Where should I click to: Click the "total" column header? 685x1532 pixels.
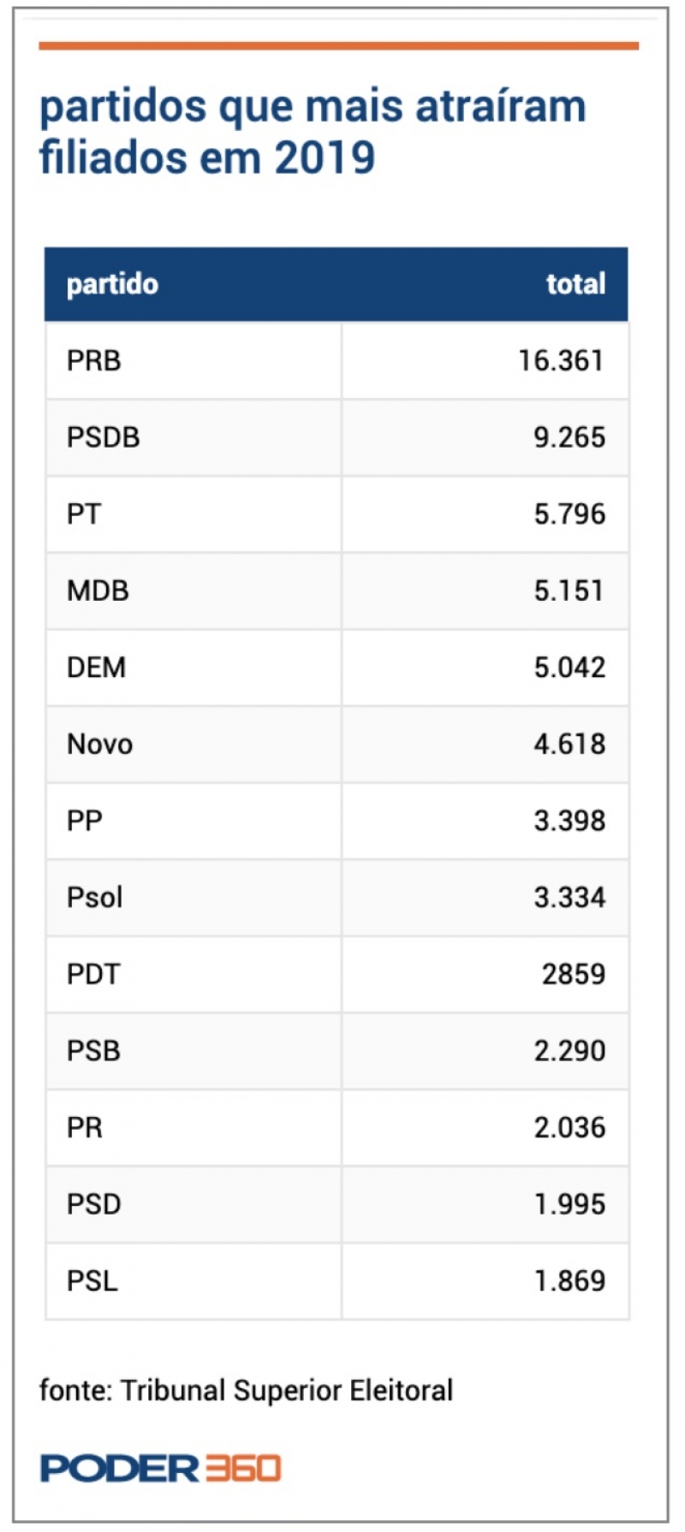point(575,284)
